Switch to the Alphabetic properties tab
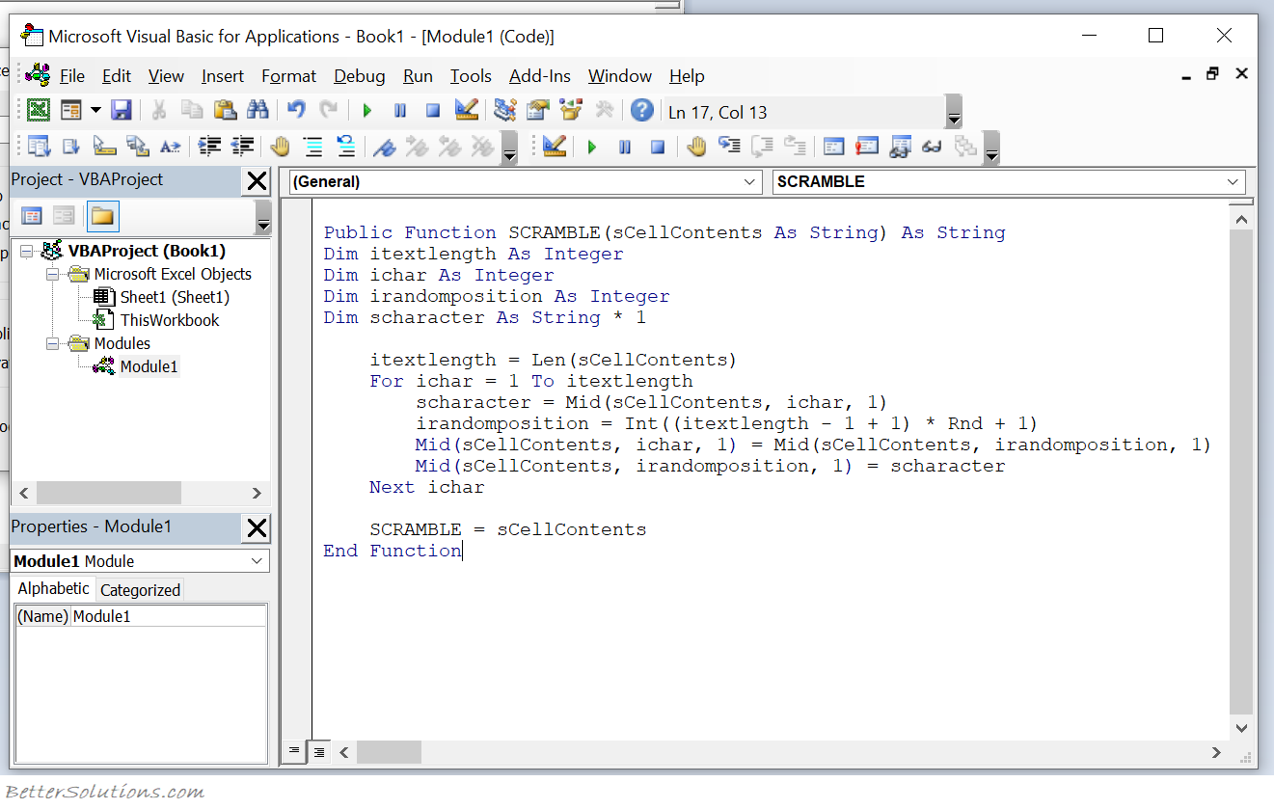Image resolution: width=1274 pixels, height=809 pixels. tap(53, 588)
